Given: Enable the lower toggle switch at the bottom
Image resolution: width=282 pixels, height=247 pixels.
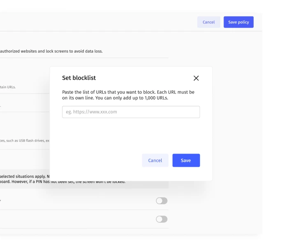Looking at the screenshot, I should tap(162, 219).
